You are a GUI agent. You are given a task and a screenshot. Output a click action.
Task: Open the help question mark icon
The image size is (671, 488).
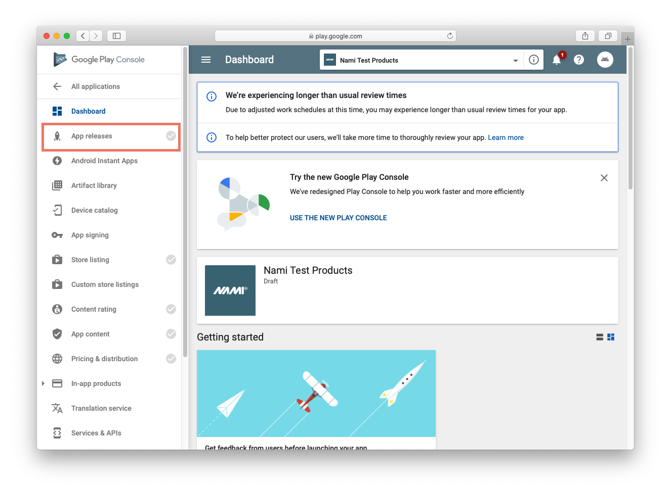[579, 60]
